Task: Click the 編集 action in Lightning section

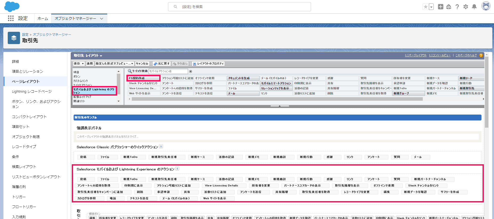Action: [389, 192]
